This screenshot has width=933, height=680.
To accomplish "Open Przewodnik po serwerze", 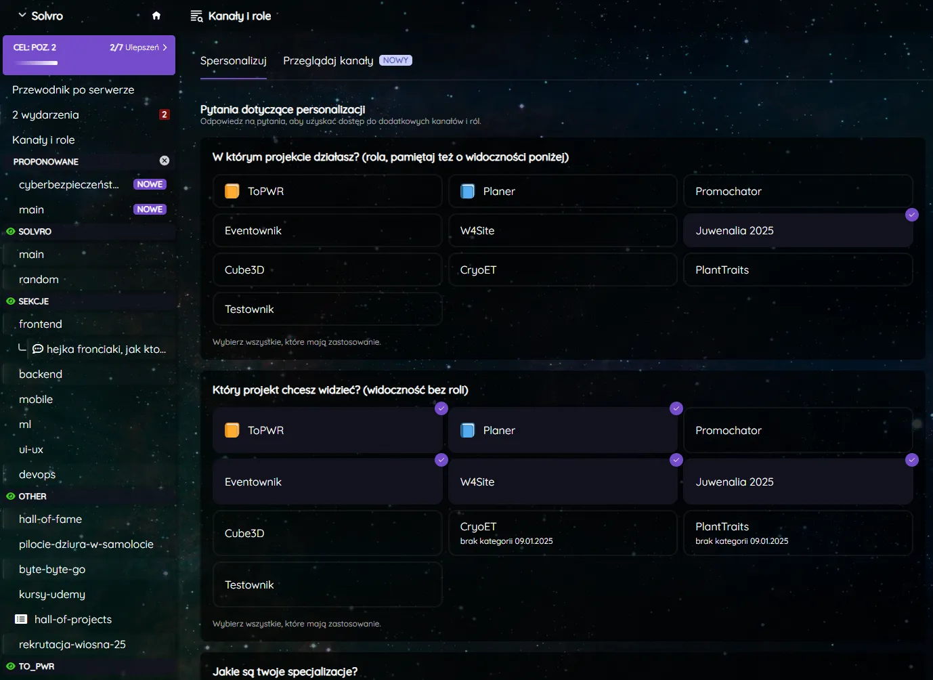I will click(73, 90).
